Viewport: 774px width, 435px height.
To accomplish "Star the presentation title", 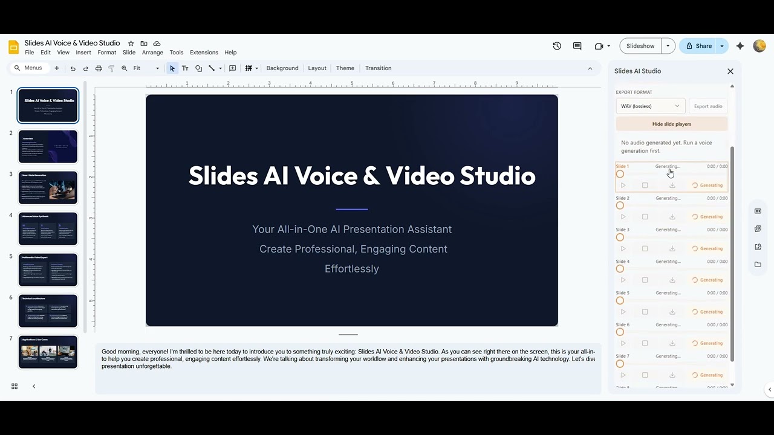I will pyautogui.click(x=131, y=43).
